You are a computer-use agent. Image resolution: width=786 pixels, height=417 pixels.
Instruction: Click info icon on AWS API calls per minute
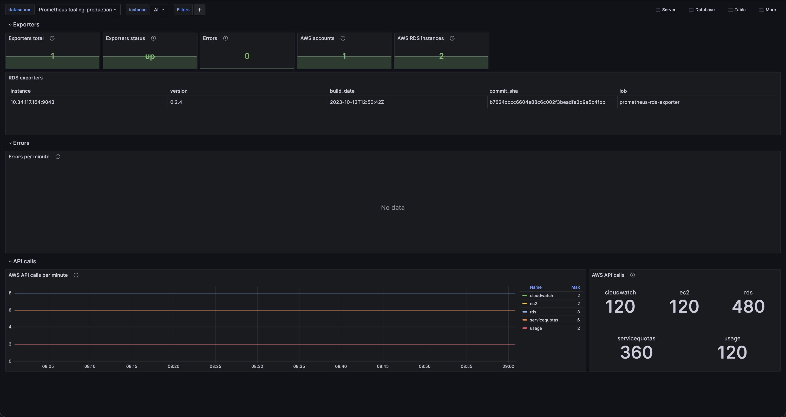coord(76,275)
